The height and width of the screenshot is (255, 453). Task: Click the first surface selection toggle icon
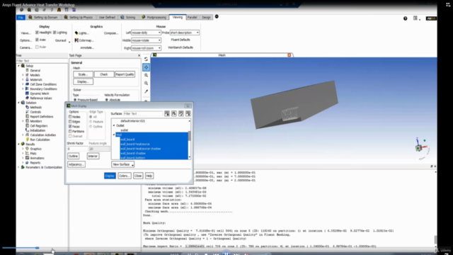167,113
